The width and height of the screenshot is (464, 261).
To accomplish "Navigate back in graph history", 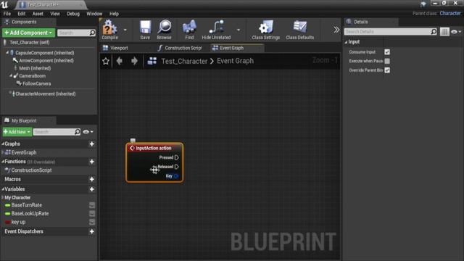I will coord(120,61).
